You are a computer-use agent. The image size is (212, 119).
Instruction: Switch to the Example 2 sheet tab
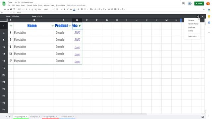tap(34, 117)
